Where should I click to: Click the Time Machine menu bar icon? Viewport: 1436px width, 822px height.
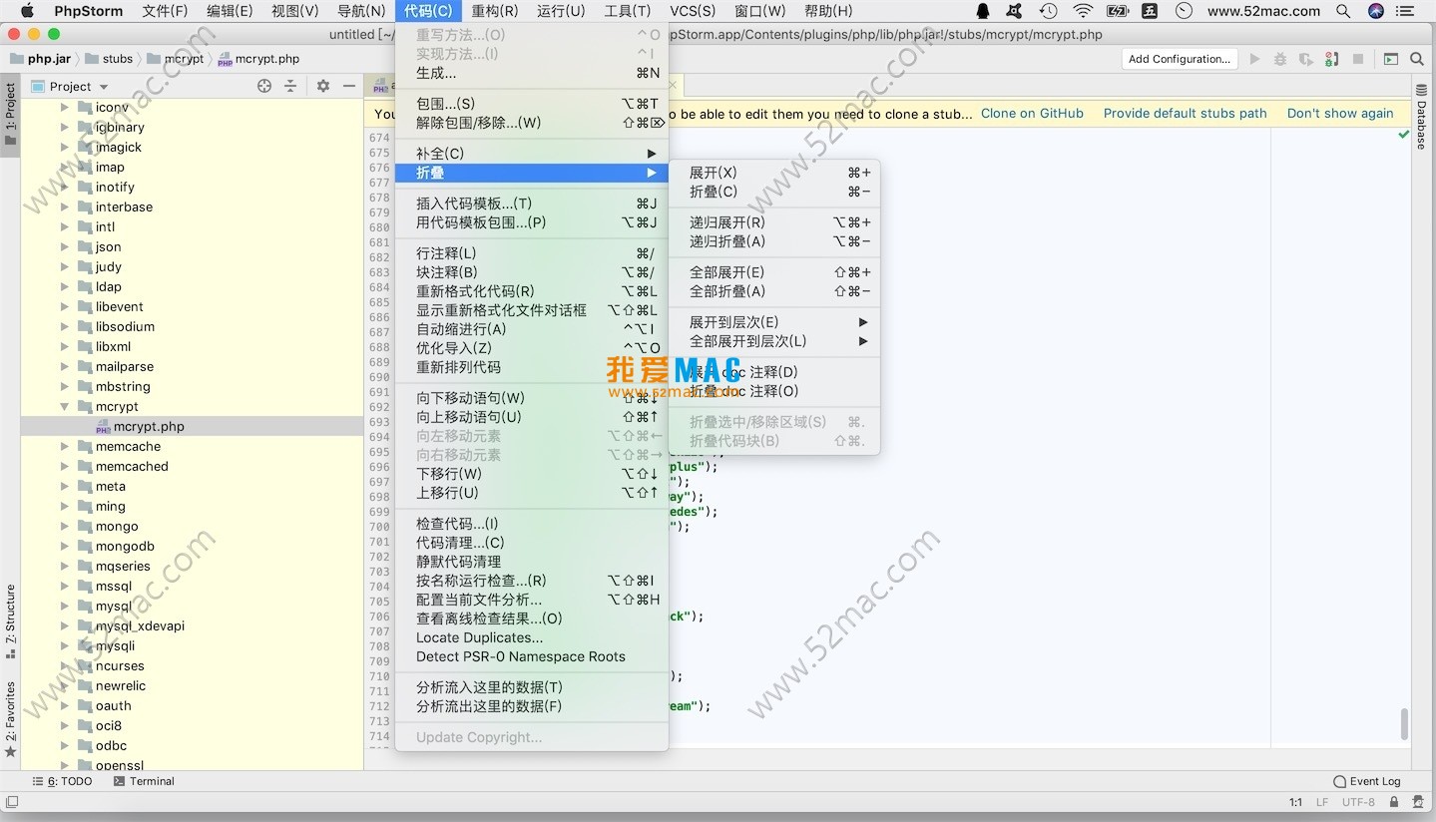click(1048, 11)
